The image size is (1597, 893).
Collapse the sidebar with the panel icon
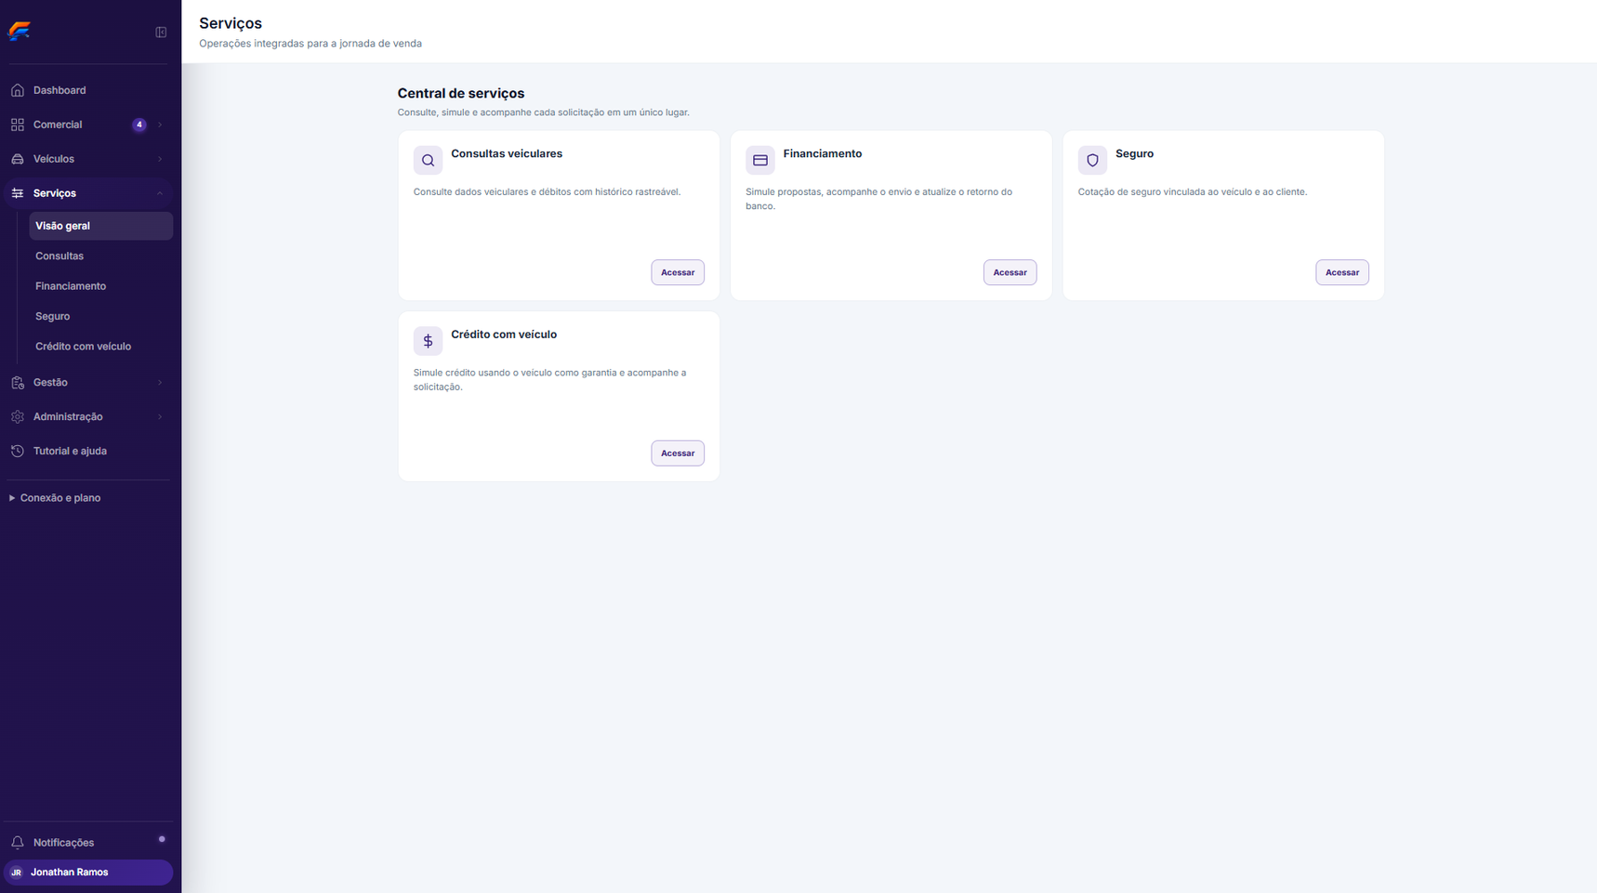(161, 33)
